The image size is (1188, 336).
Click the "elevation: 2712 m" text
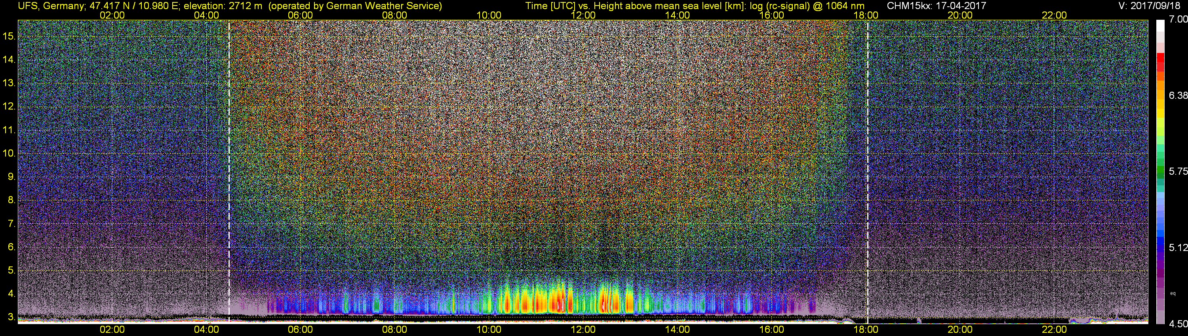[x=223, y=6]
